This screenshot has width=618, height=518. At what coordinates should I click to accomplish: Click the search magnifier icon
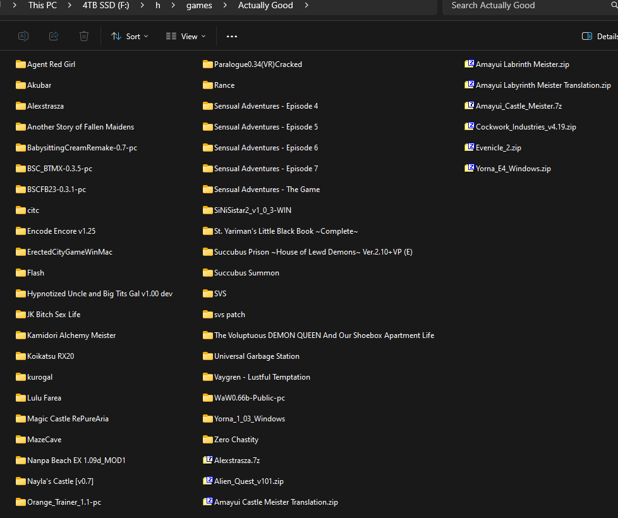coord(614,6)
